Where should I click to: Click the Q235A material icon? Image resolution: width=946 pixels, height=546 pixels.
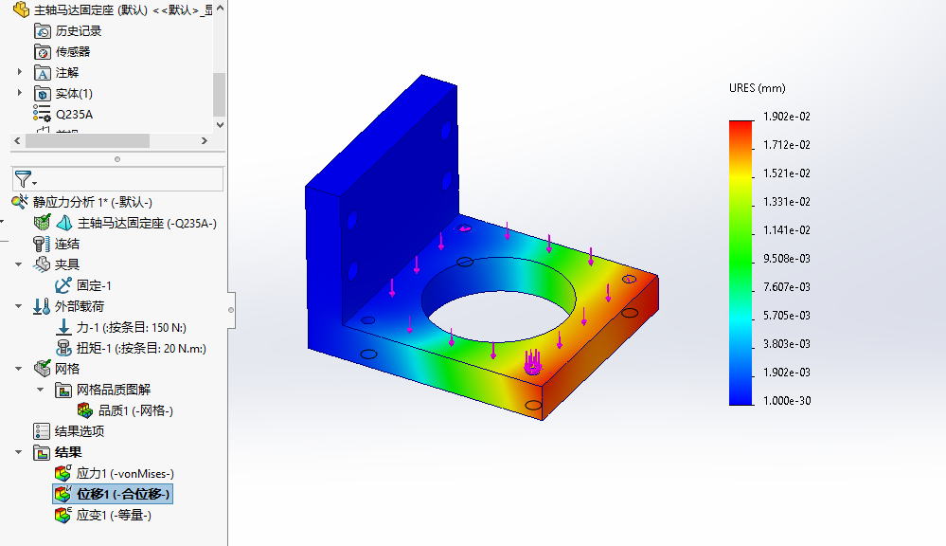pos(42,114)
